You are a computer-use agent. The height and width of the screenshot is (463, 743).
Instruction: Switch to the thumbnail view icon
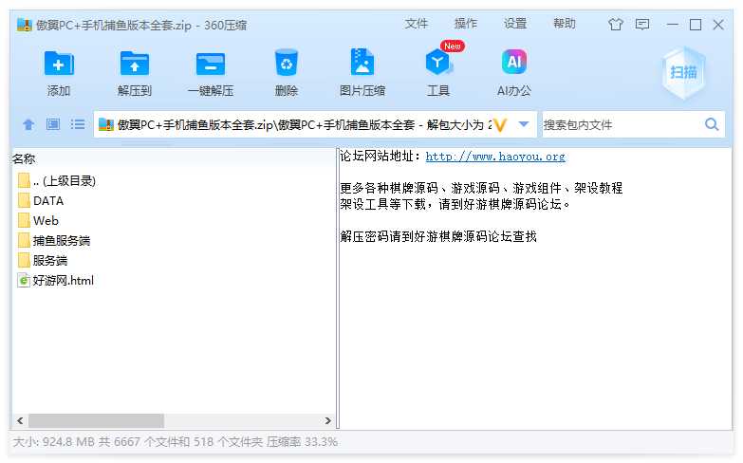point(52,124)
